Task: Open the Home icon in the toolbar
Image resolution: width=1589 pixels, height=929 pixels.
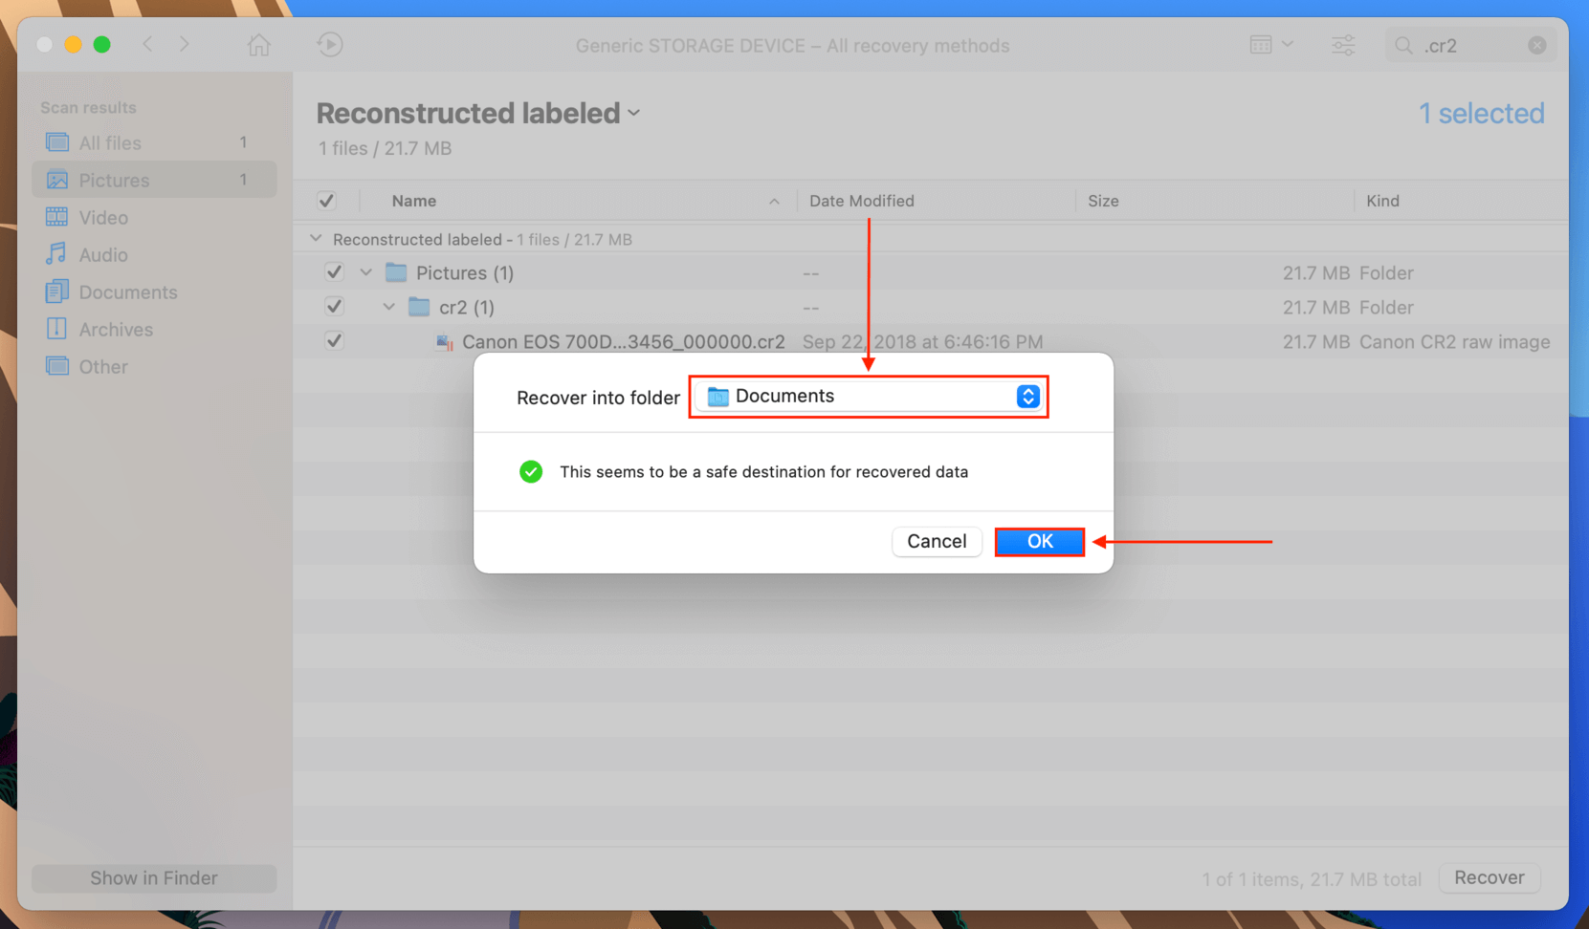Action: click(x=258, y=44)
